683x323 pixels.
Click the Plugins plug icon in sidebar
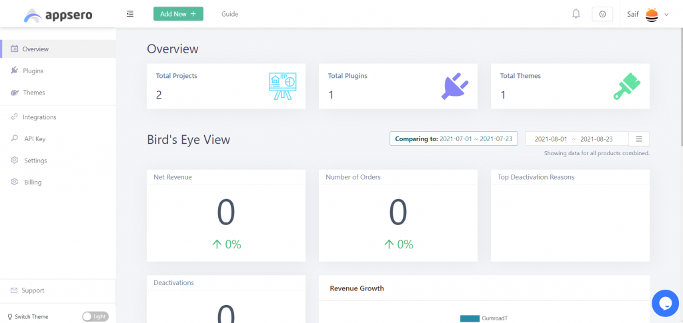click(x=15, y=71)
